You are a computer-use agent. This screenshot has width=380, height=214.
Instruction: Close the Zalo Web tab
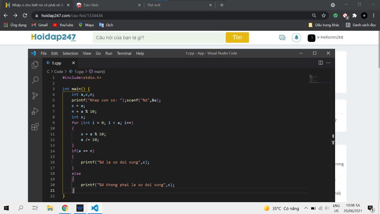point(140,5)
